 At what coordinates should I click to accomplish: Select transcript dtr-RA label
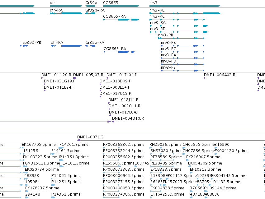click(56, 10)
